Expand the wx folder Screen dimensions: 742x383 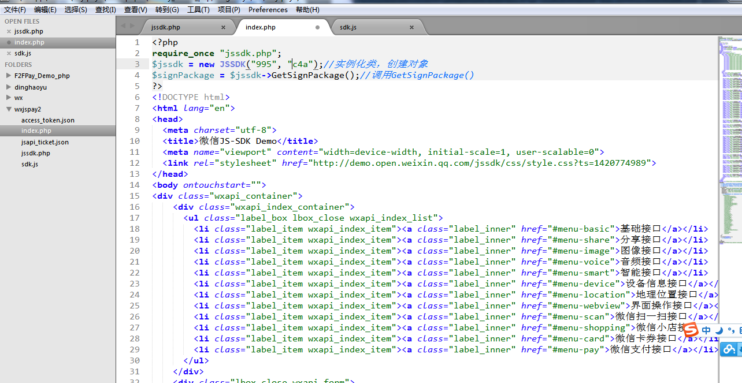[8, 98]
